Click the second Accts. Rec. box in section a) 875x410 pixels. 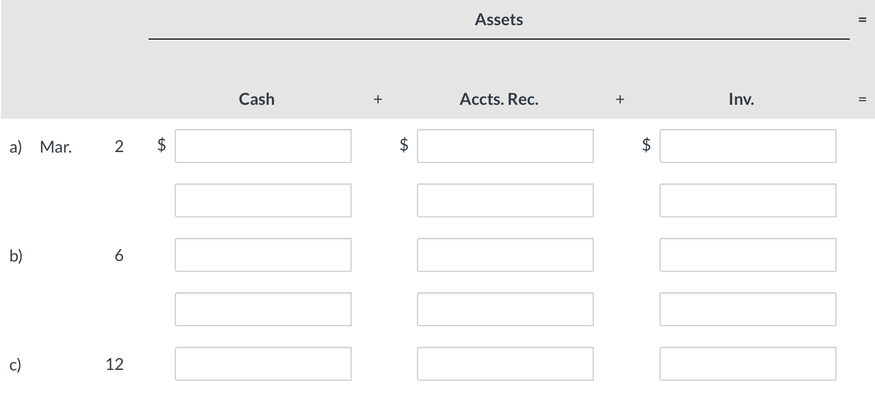point(505,200)
